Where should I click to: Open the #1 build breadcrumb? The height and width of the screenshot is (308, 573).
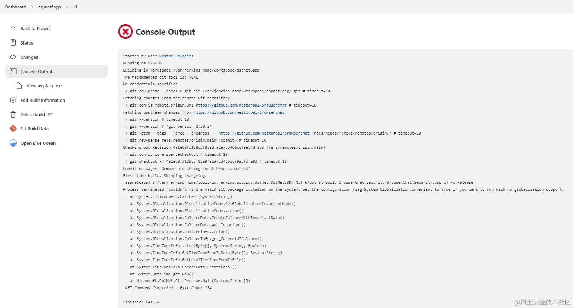(75, 7)
